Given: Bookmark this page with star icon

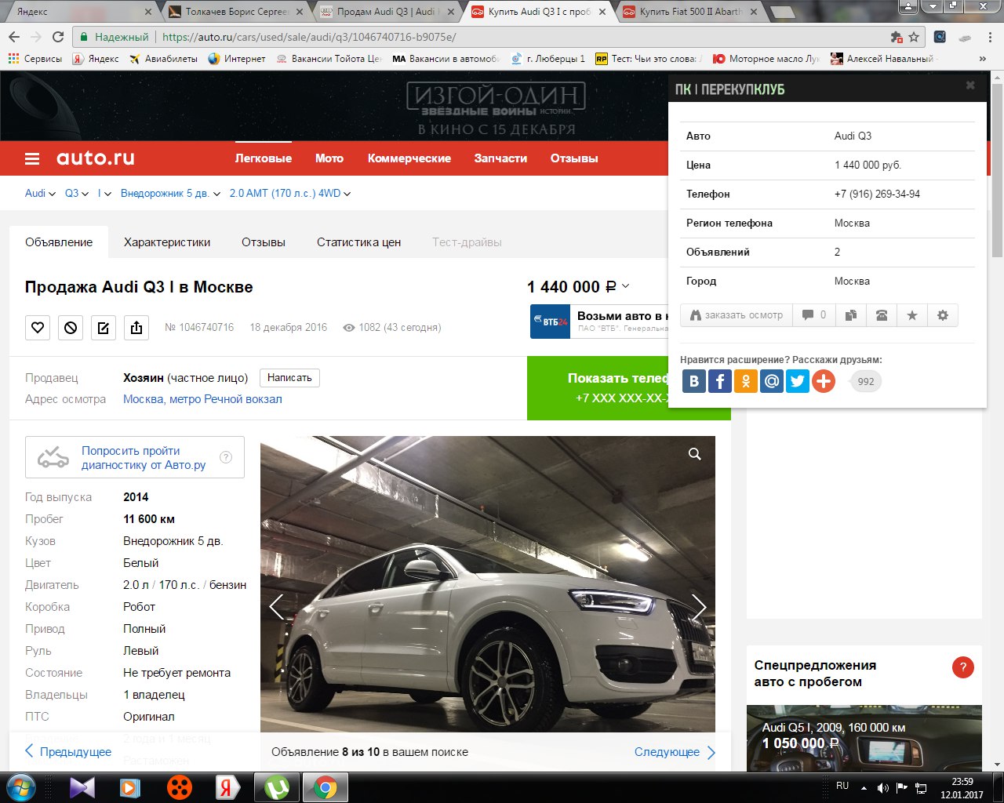Looking at the screenshot, I should (x=914, y=37).
